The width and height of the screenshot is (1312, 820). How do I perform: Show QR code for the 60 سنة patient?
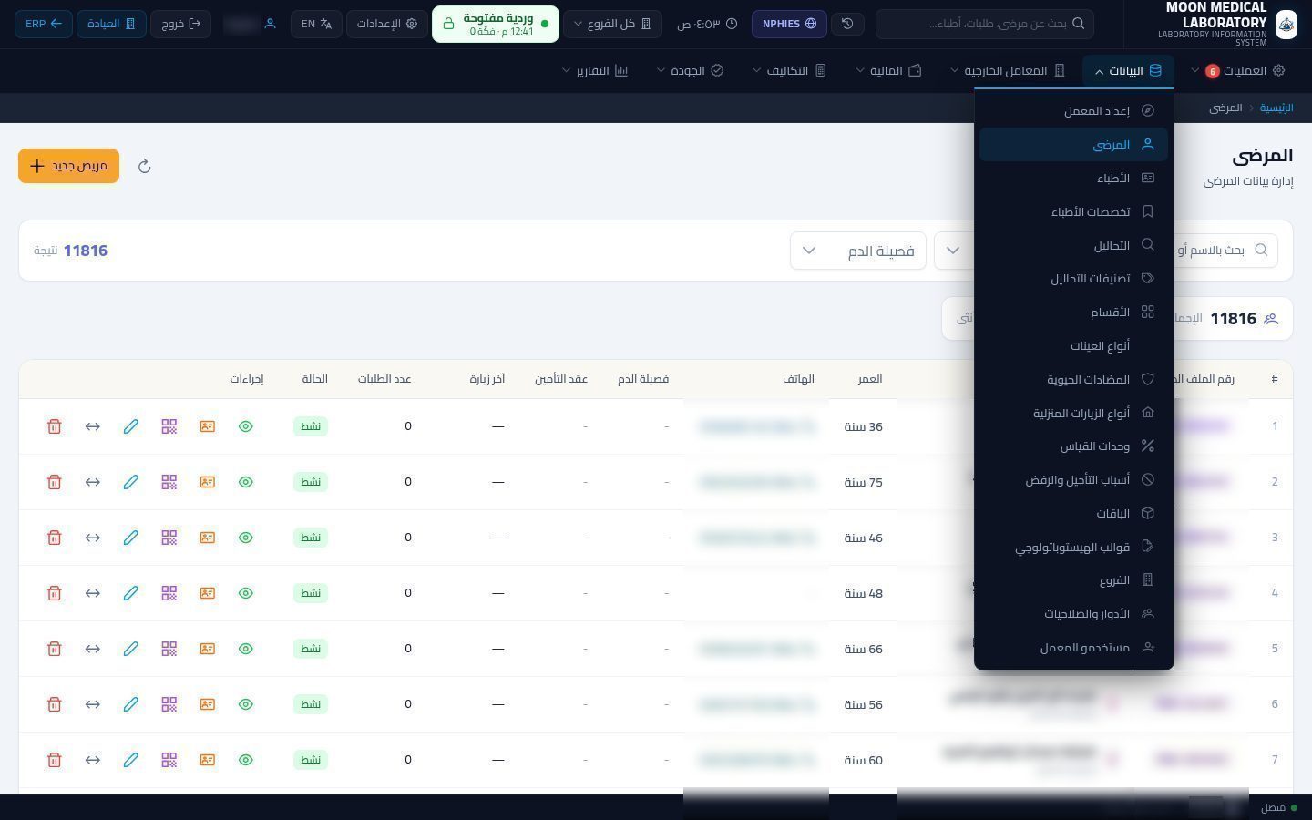click(169, 760)
